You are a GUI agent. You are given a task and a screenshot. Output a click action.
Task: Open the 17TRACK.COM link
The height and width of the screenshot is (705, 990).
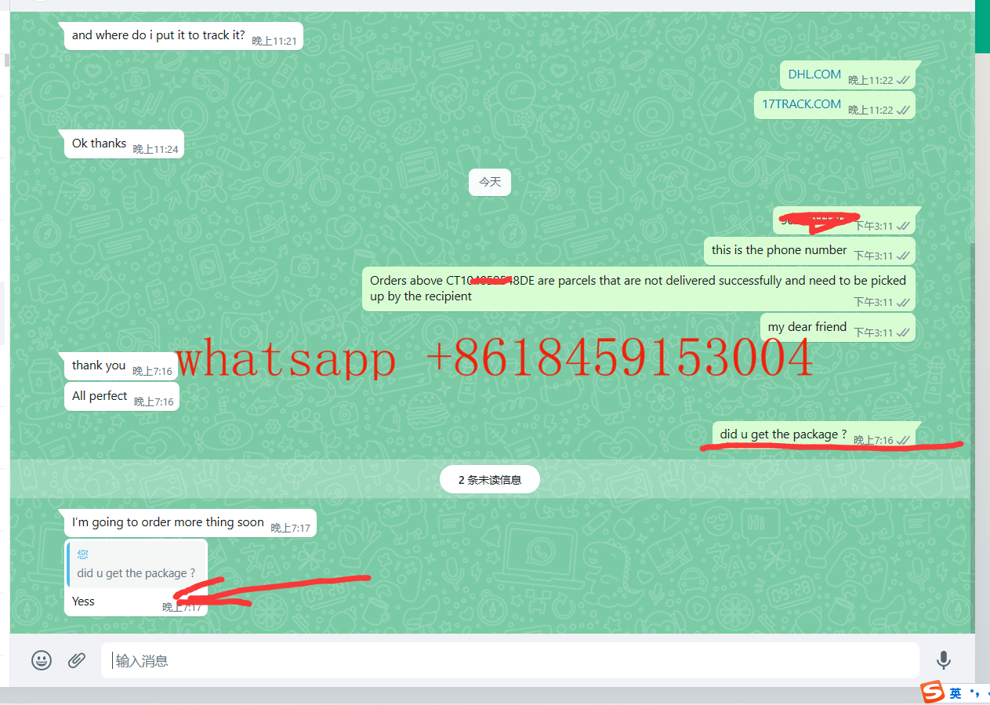click(x=801, y=104)
